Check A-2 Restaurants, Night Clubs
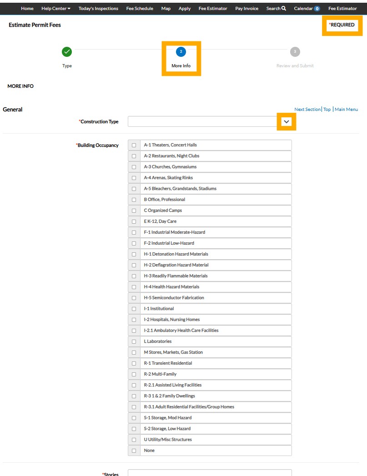 click(x=134, y=156)
